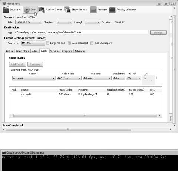Click the Source clapperboard icon
This screenshot has width=178, height=171.
(x=6, y=10)
